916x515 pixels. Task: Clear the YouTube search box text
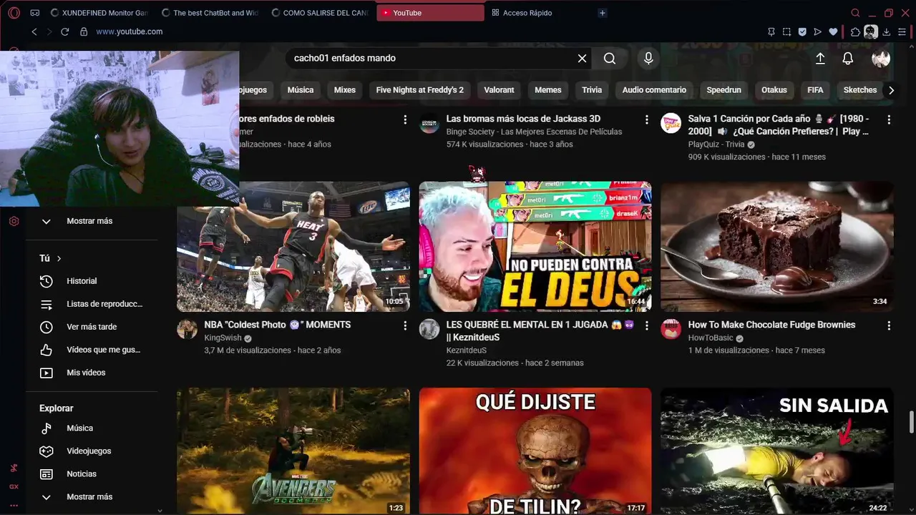pyautogui.click(x=583, y=59)
